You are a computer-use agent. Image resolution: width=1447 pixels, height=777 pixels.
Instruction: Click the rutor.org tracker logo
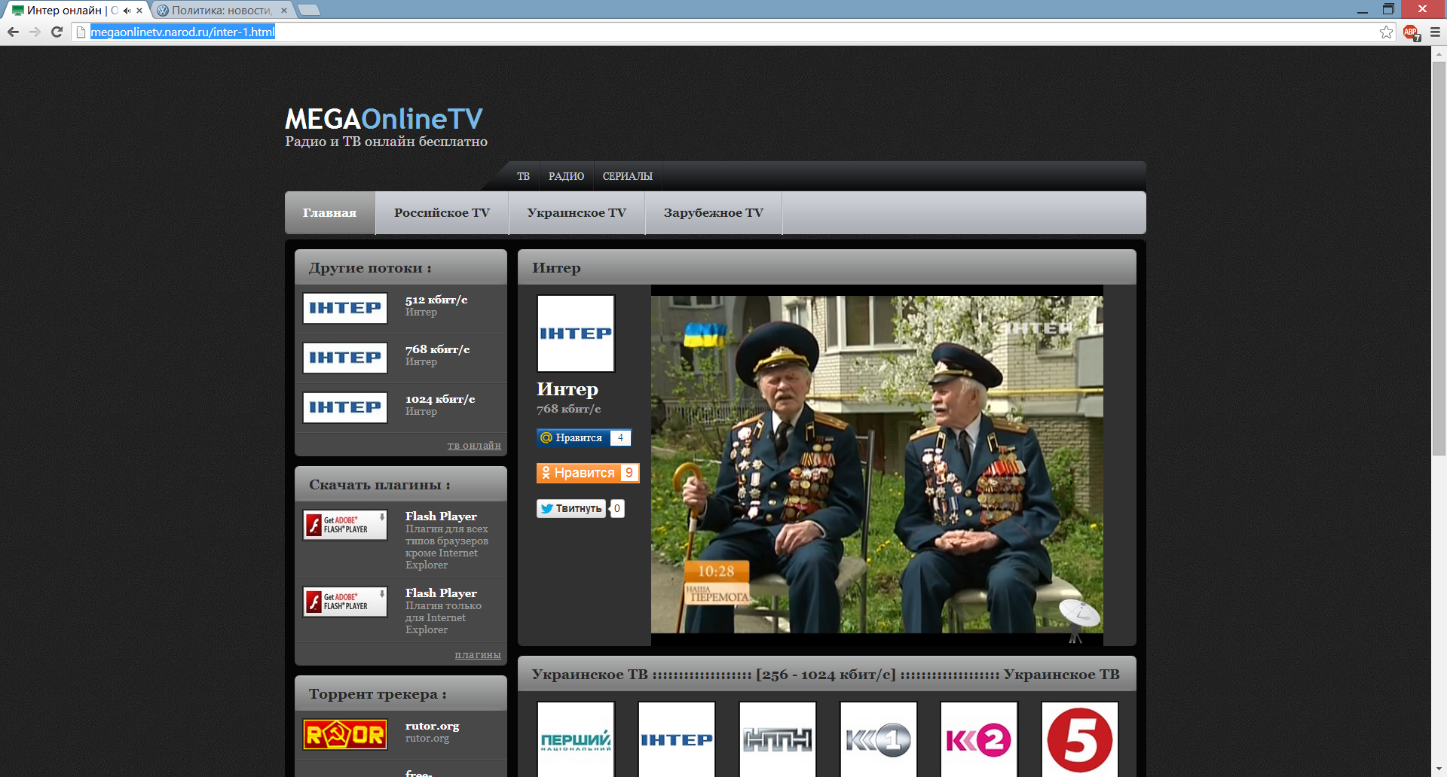[345, 734]
